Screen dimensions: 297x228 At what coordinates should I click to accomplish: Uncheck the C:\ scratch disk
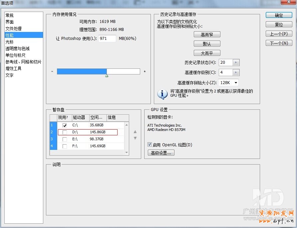click(x=65, y=125)
